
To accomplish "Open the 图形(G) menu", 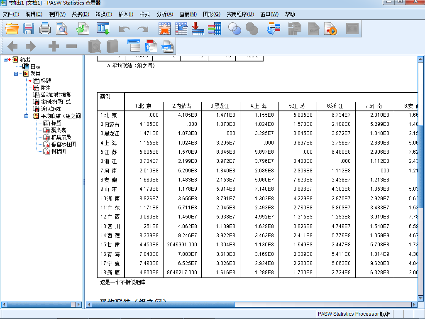I will pos(212,14).
